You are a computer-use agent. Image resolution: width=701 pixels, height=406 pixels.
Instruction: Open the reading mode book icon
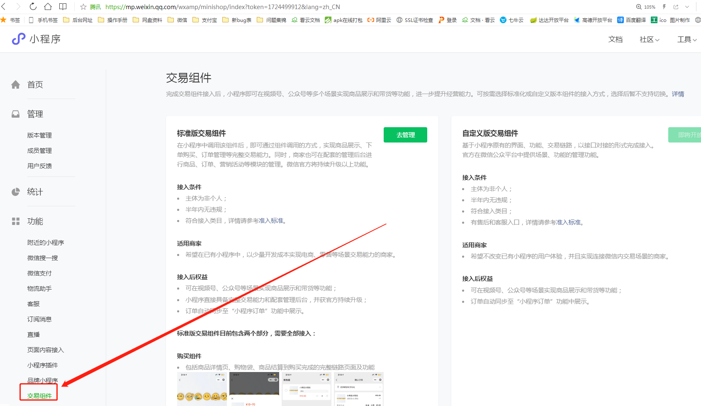[x=63, y=7]
